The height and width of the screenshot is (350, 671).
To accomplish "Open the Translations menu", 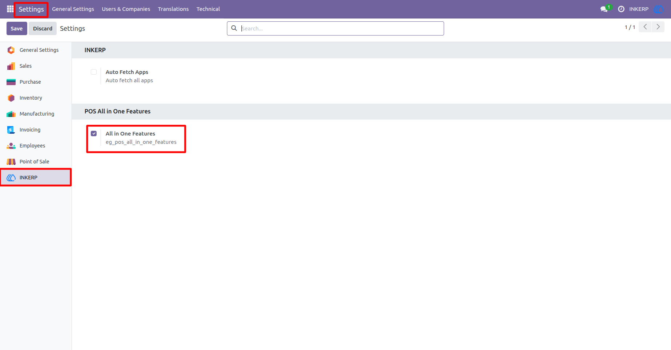I will point(173,9).
